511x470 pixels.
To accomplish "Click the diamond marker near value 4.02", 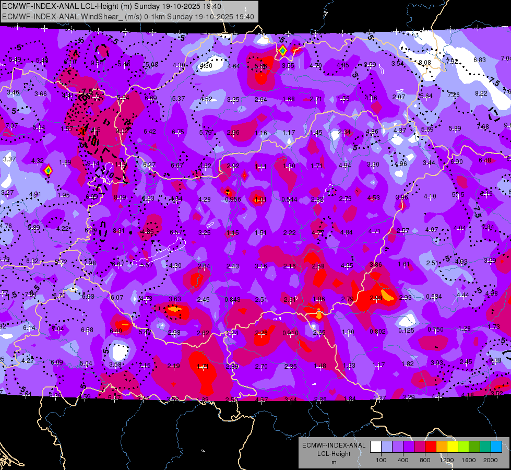I will coord(48,170).
